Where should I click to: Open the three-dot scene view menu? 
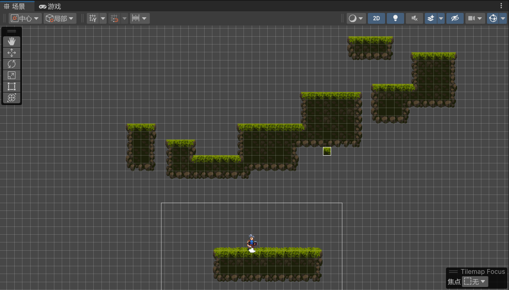tap(501, 6)
